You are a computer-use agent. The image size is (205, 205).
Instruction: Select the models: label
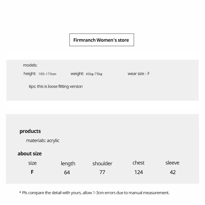(x=30, y=65)
